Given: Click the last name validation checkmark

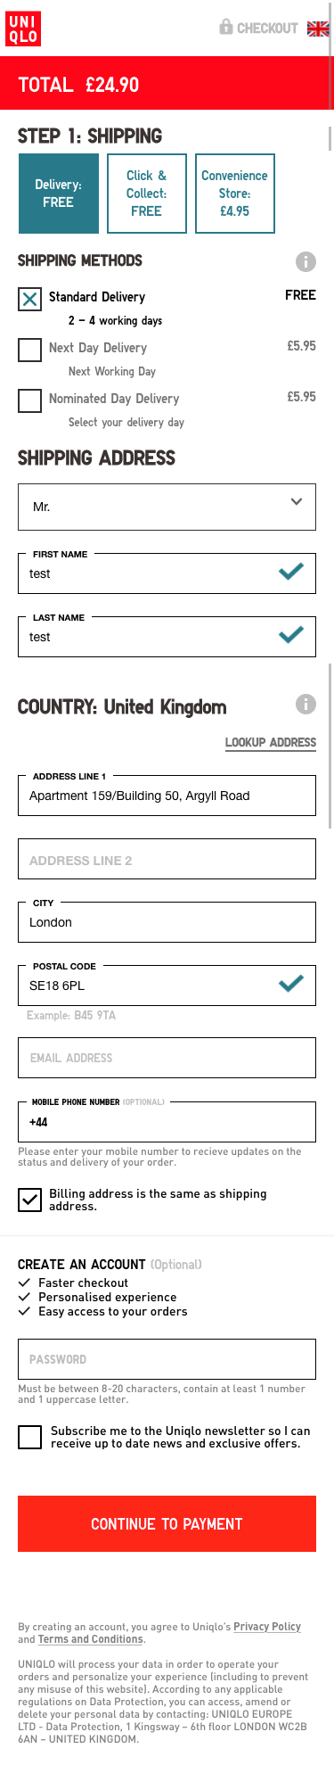Looking at the screenshot, I should pos(291,635).
